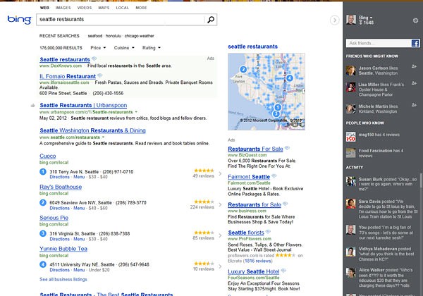
Task: Click the Facebook icon beside Ask friends
Action: (417, 44)
